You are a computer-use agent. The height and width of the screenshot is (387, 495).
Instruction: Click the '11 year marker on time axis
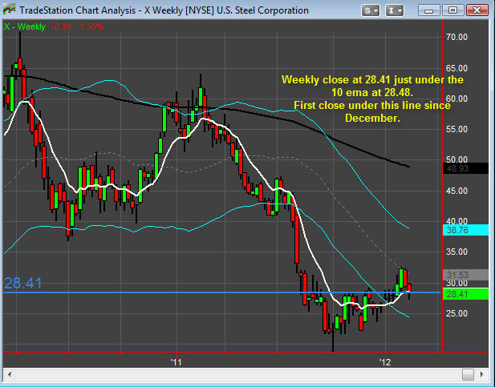point(176,362)
